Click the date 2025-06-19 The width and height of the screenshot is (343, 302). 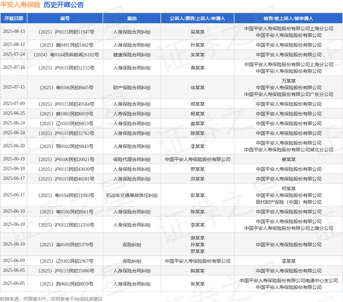tap(14, 159)
